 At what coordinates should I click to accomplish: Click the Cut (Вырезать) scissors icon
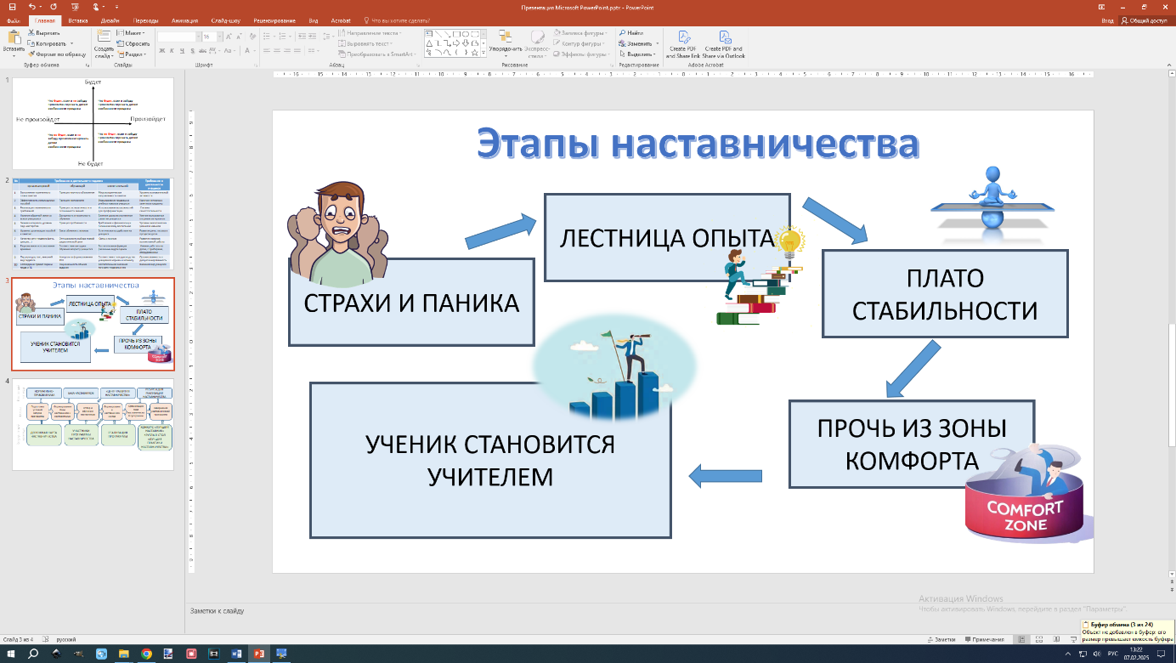31,32
